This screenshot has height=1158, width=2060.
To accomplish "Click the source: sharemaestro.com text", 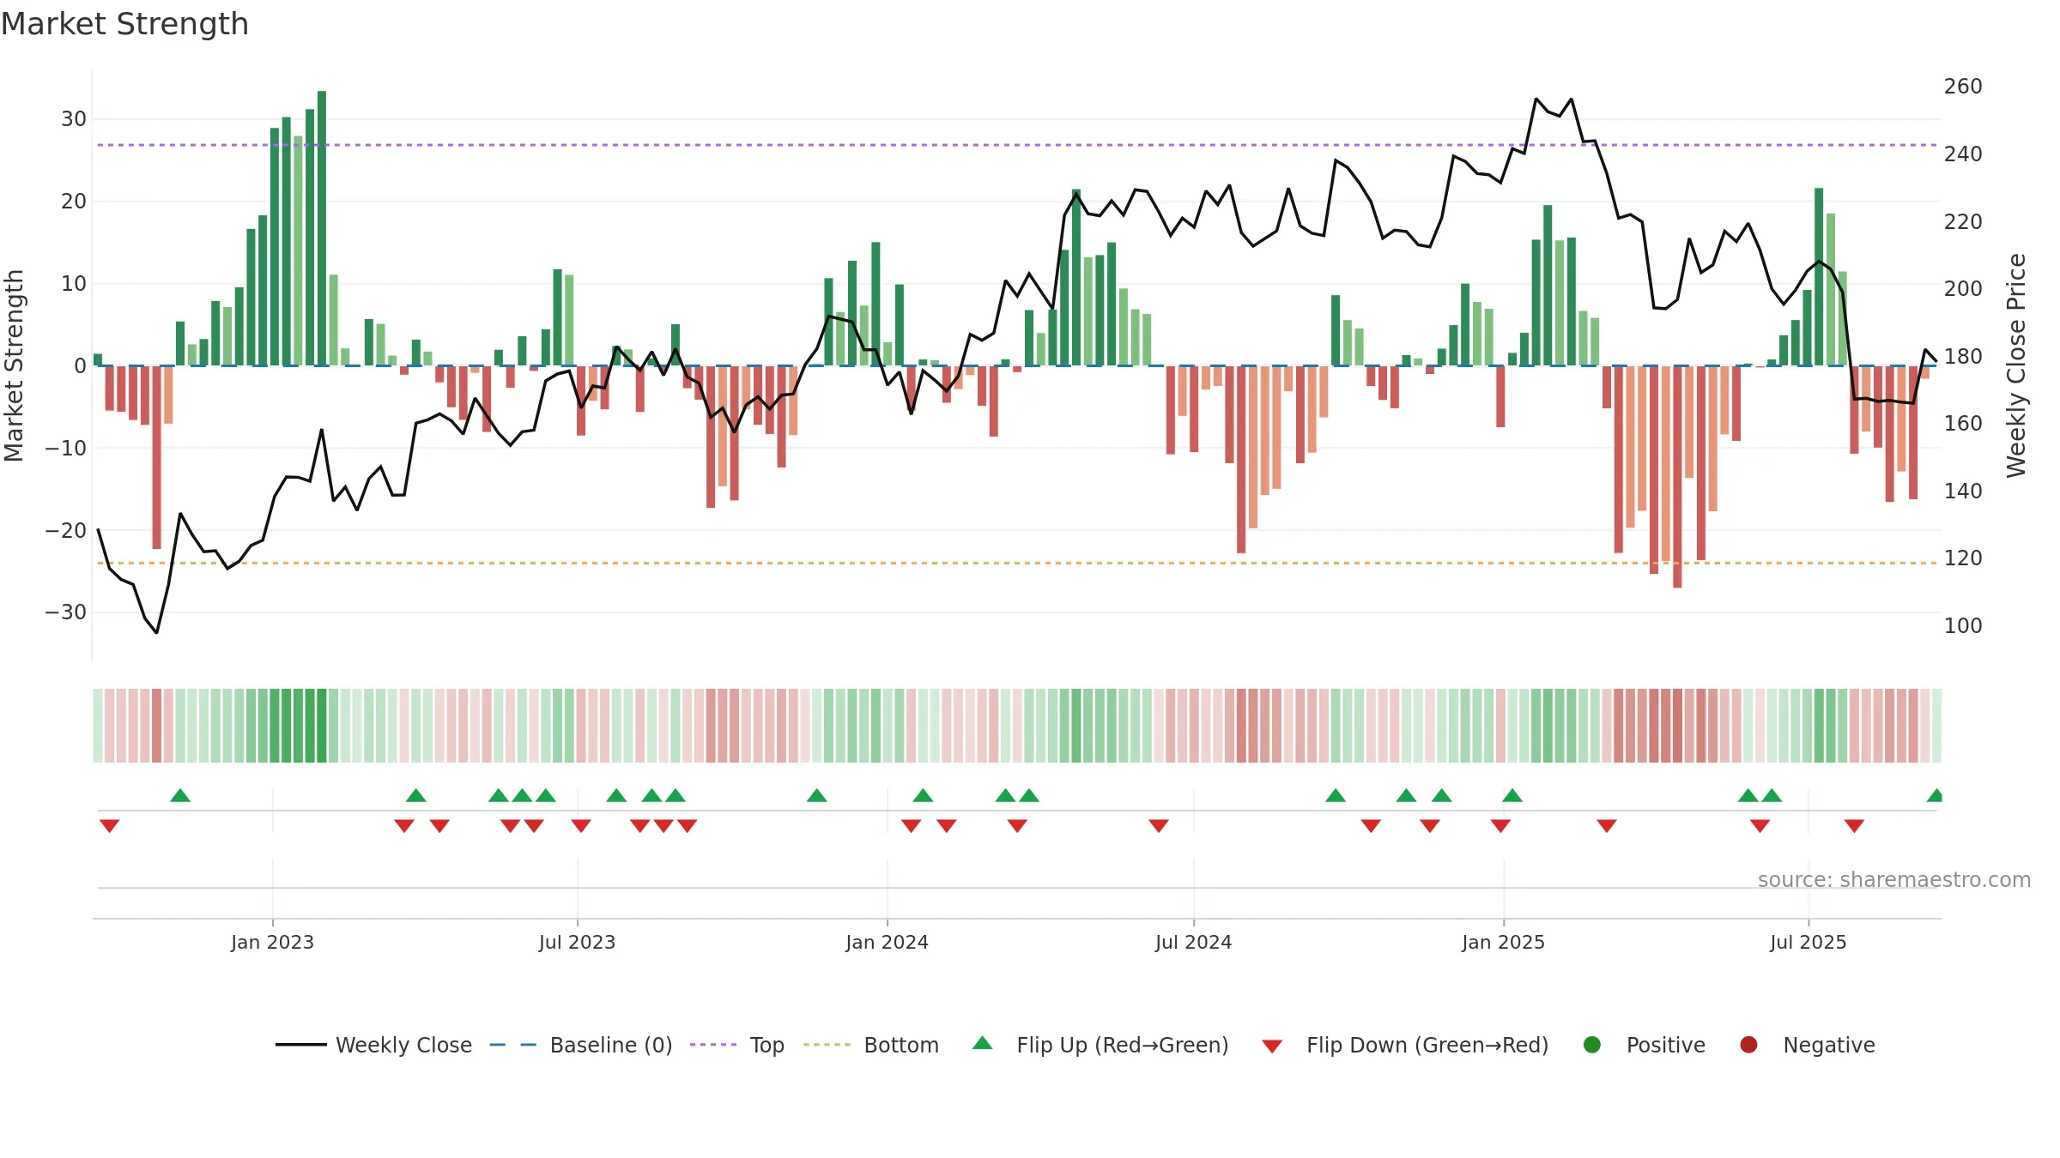I will [1894, 880].
